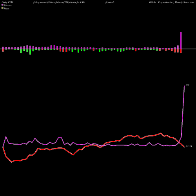
Task: Click the Price legend color swatch
Action: (2, 8)
